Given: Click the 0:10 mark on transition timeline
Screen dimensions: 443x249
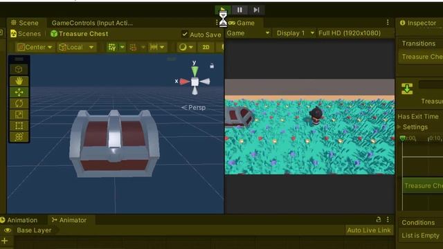Looking at the screenshot, I should (x=435, y=138).
